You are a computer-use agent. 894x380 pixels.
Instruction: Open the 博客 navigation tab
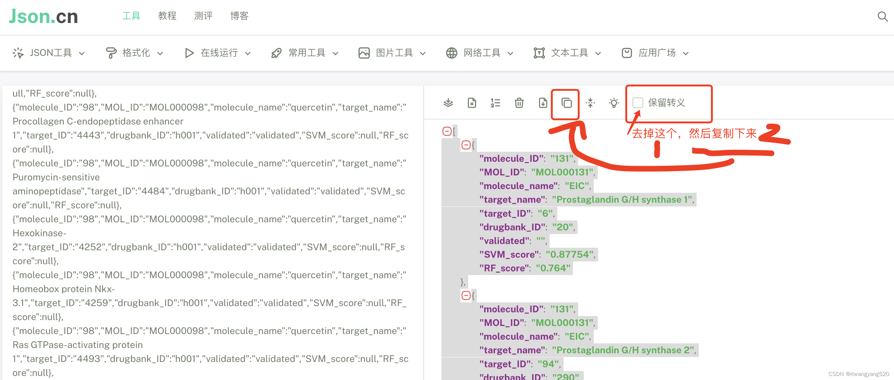click(239, 16)
